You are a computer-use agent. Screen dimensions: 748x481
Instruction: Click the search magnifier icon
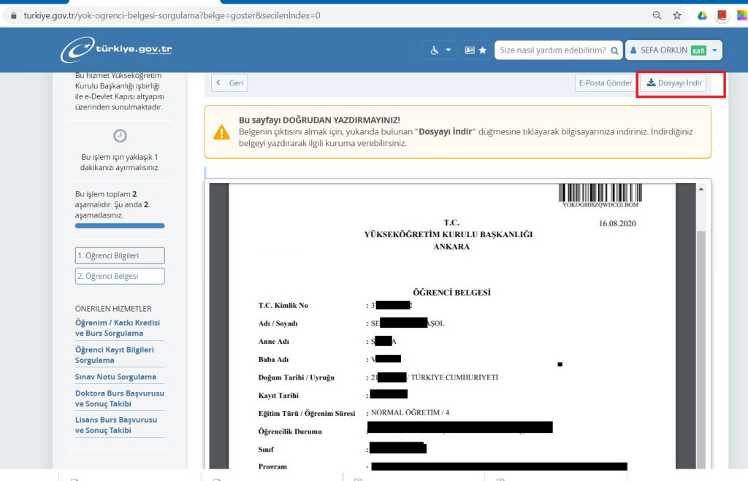(614, 50)
